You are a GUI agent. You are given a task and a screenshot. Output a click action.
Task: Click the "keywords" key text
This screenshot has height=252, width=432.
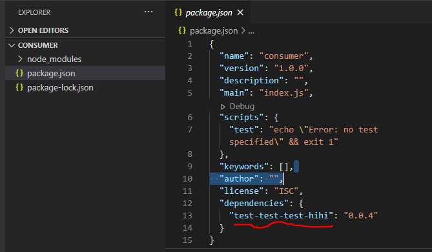(244, 167)
